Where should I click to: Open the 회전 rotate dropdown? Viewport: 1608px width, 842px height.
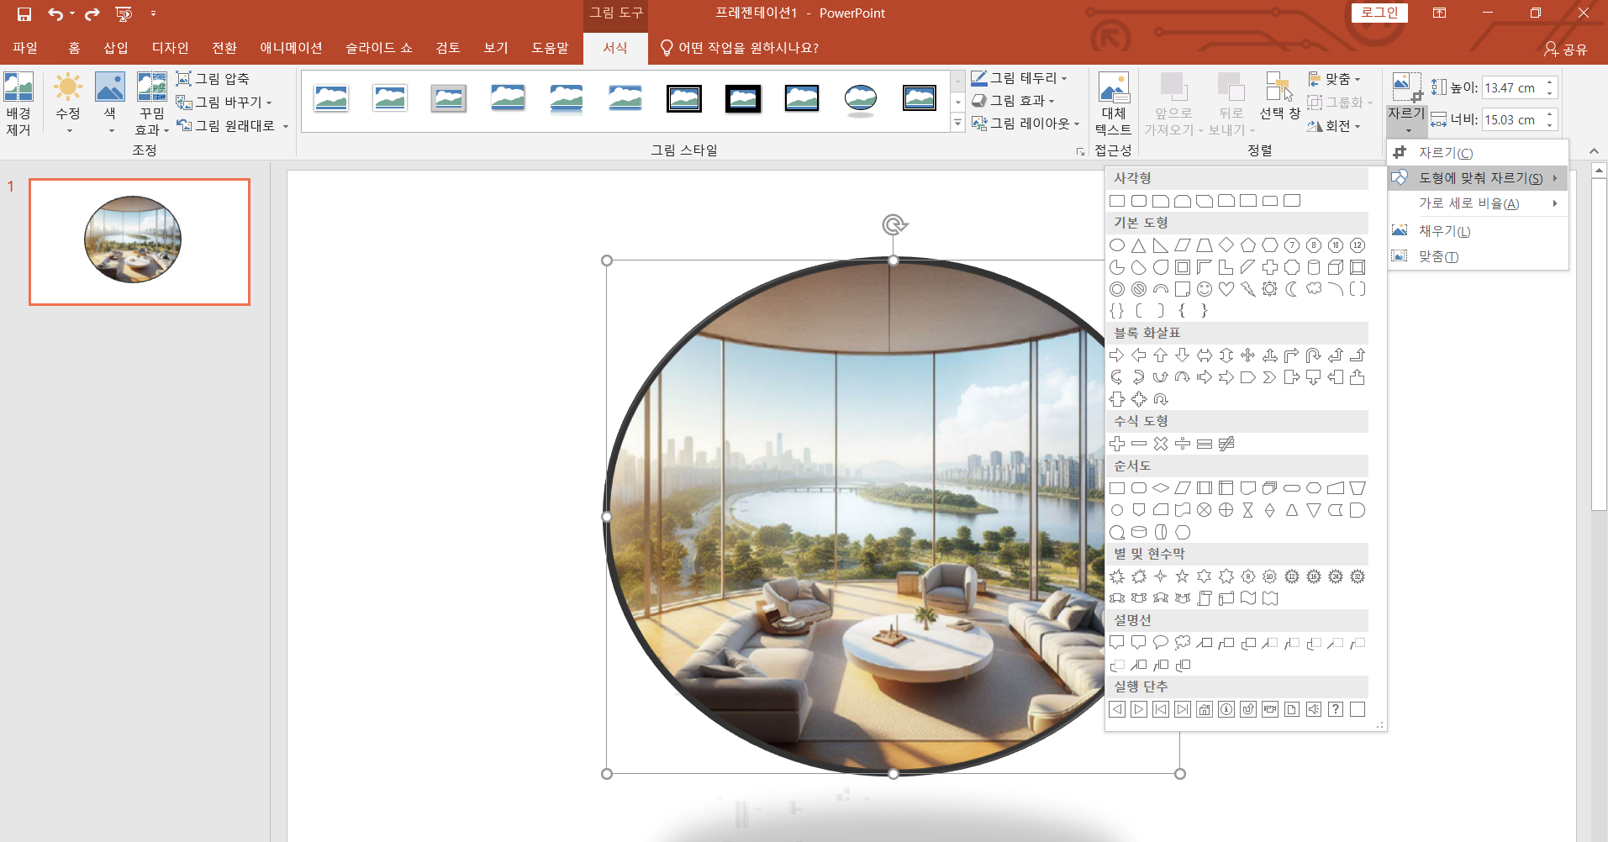click(x=1335, y=126)
